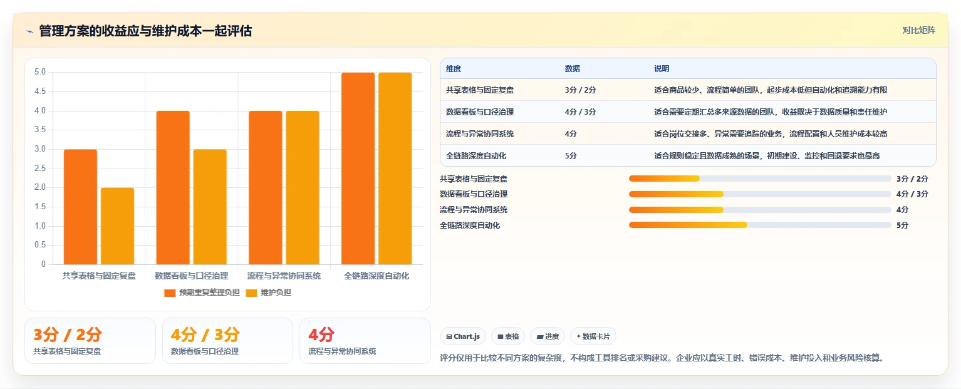This screenshot has height=389, width=961.
Task: Select the 进度 chip
Action: (548, 336)
